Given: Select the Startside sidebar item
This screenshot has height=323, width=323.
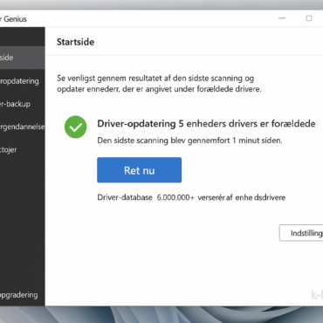Looking at the screenshot, I should point(23,58).
